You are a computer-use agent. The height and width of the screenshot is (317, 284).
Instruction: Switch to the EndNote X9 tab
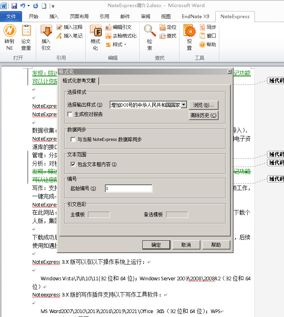pos(195,16)
